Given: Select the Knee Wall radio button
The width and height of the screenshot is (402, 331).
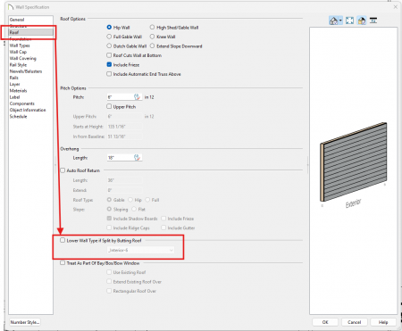Looking at the screenshot, I should pos(152,37).
